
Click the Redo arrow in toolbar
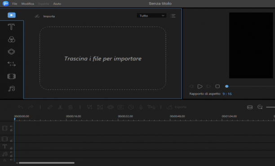(x=31, y=107)
